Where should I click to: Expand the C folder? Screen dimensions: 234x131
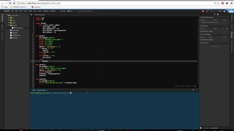pyautogui.click(x=9, y=18)
